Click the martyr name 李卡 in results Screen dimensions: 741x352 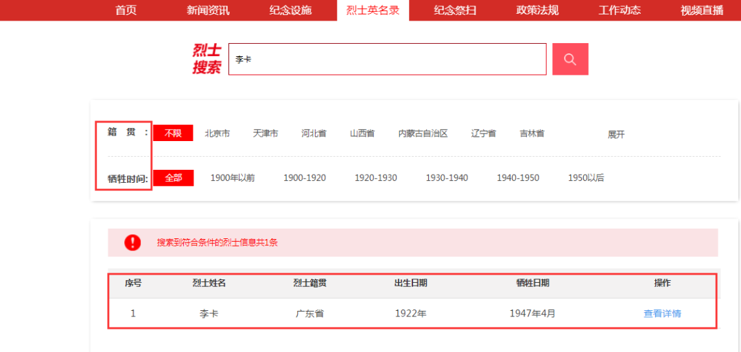[x=209, y=314]
